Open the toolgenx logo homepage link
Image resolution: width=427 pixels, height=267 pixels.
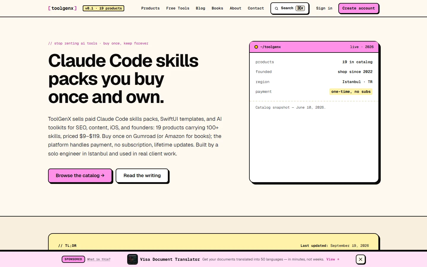[x=63, y=8]
